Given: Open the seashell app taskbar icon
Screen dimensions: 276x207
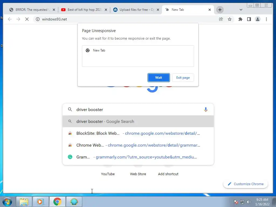Looking at the screenshot, I should pos(74,202).
